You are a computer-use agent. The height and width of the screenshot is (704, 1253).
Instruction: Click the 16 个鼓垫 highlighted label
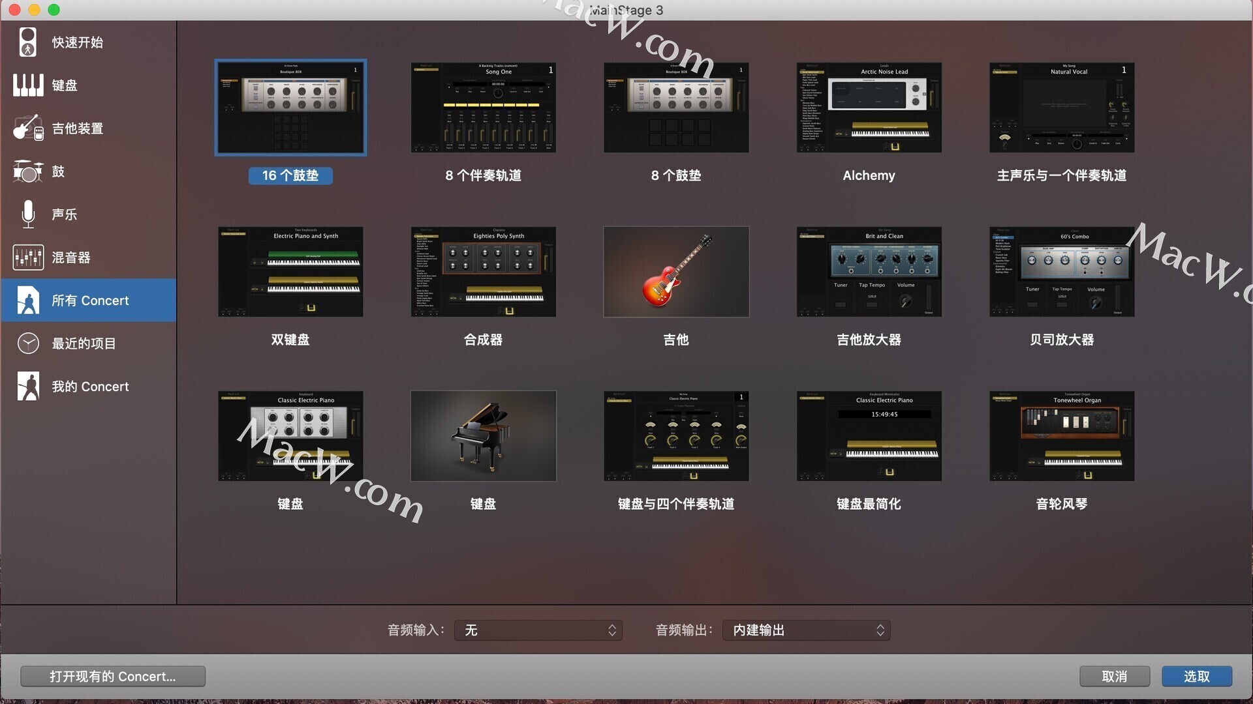point(290,175)
